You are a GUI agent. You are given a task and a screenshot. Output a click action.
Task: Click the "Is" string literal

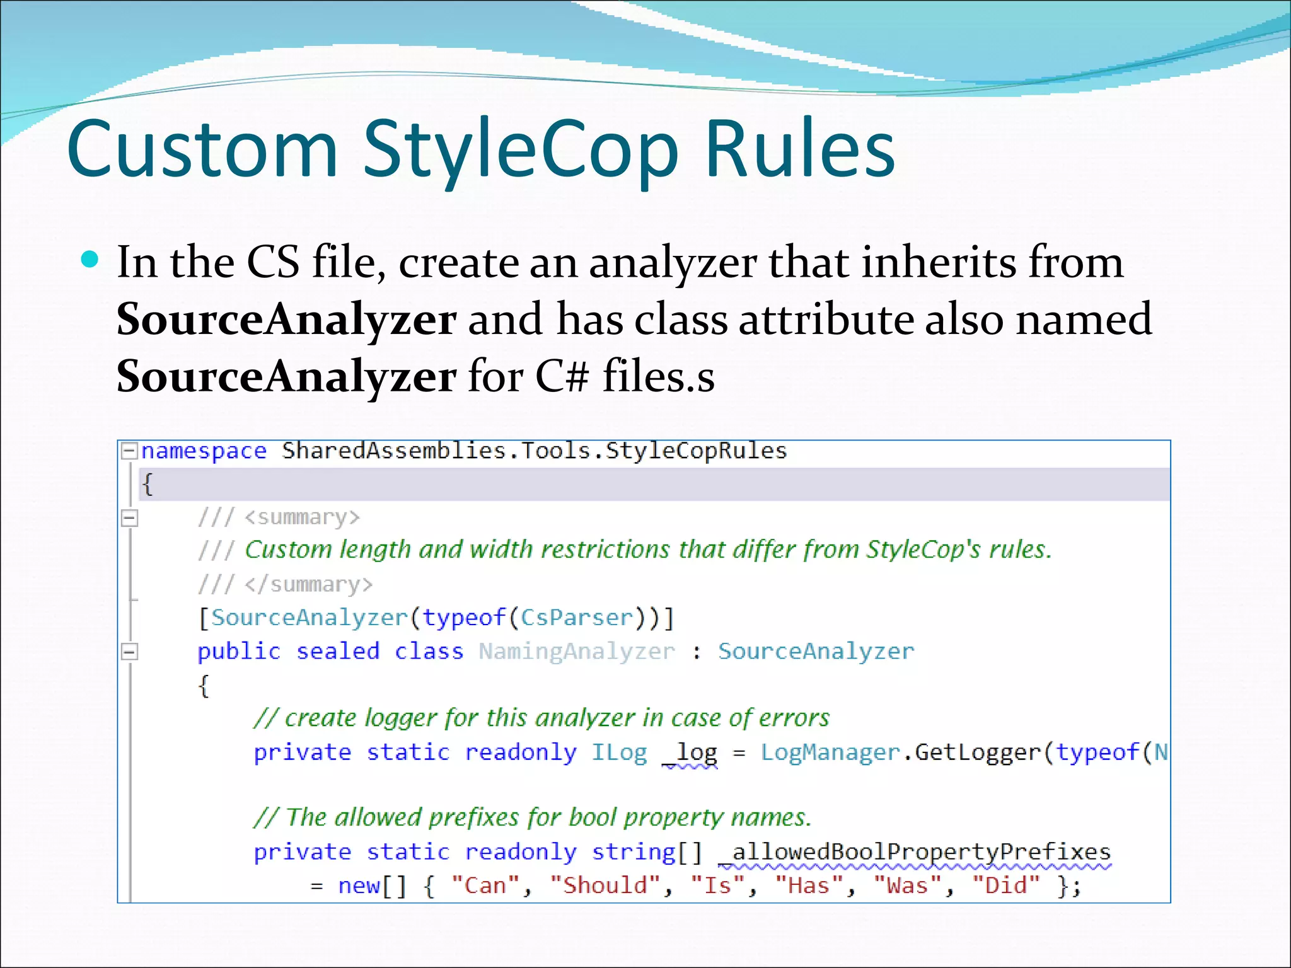[x=718, y=886]
